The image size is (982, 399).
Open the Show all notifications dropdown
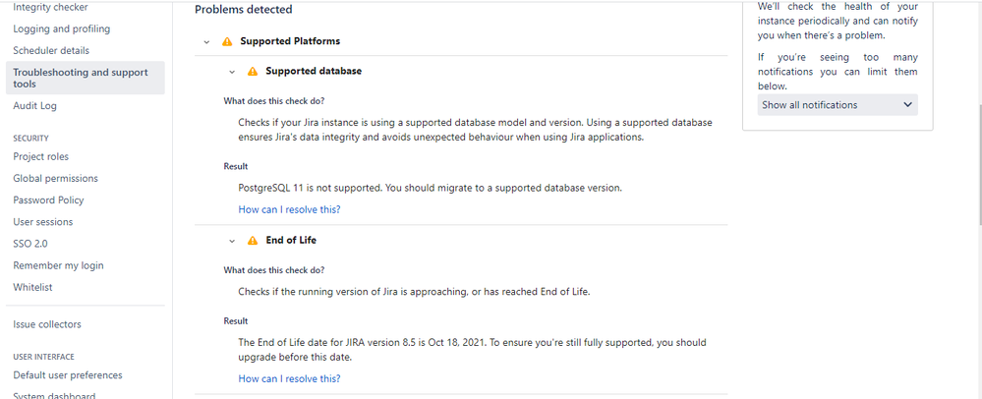pos(837,105)
